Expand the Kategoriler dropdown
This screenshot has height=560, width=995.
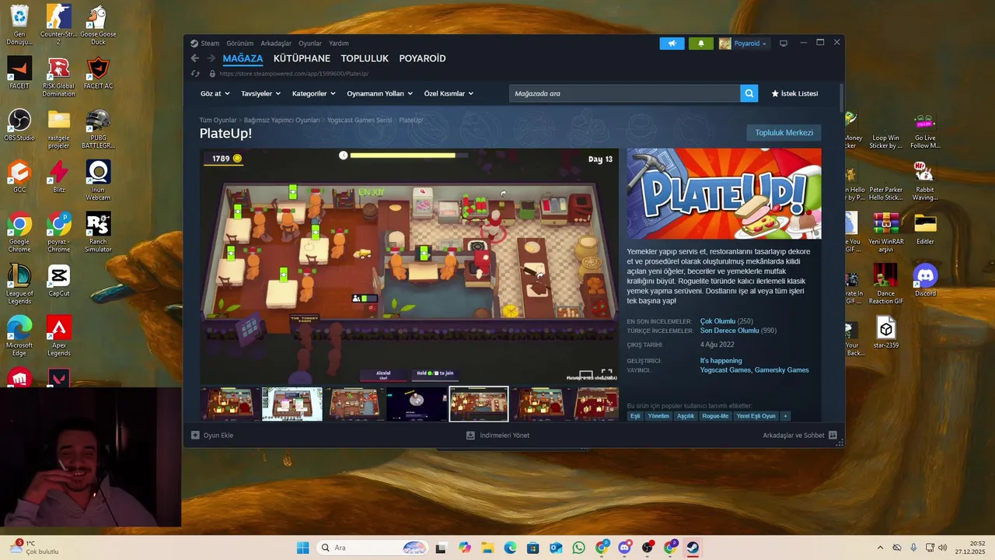(313, 93)
